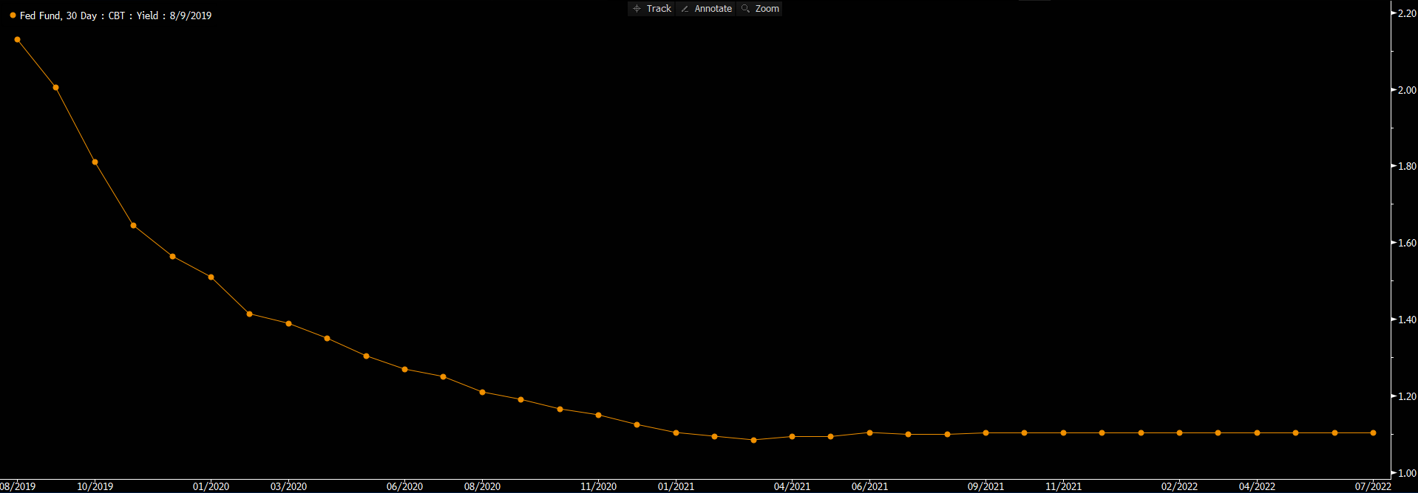Click the 07/2022 x-axis date label

click(x=1373, y=486)
